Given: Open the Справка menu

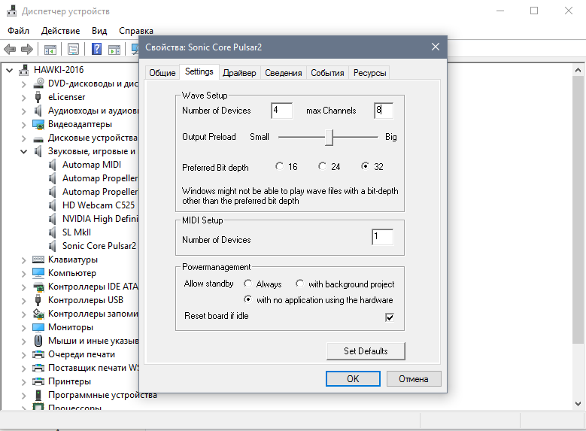Looking at the screenshot, I should click(x=136, y=31).
